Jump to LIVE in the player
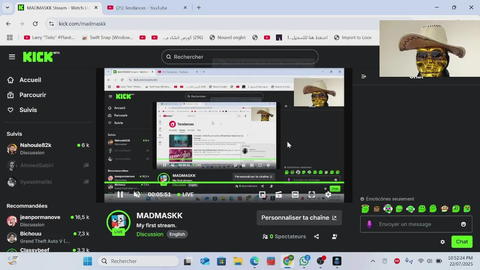 point(186,194)
